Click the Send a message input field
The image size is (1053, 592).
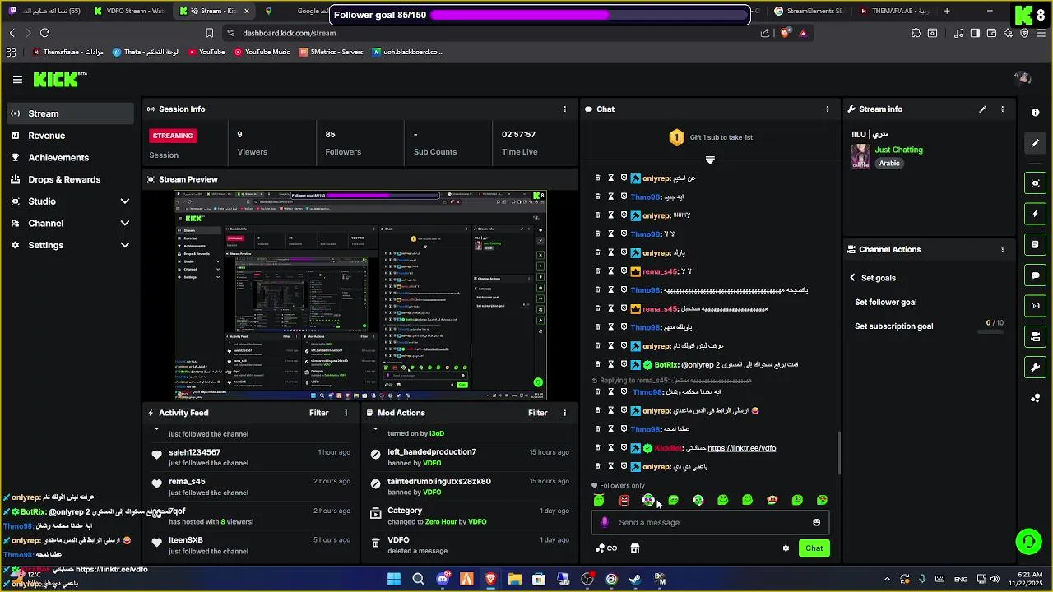tap(709, 523)
